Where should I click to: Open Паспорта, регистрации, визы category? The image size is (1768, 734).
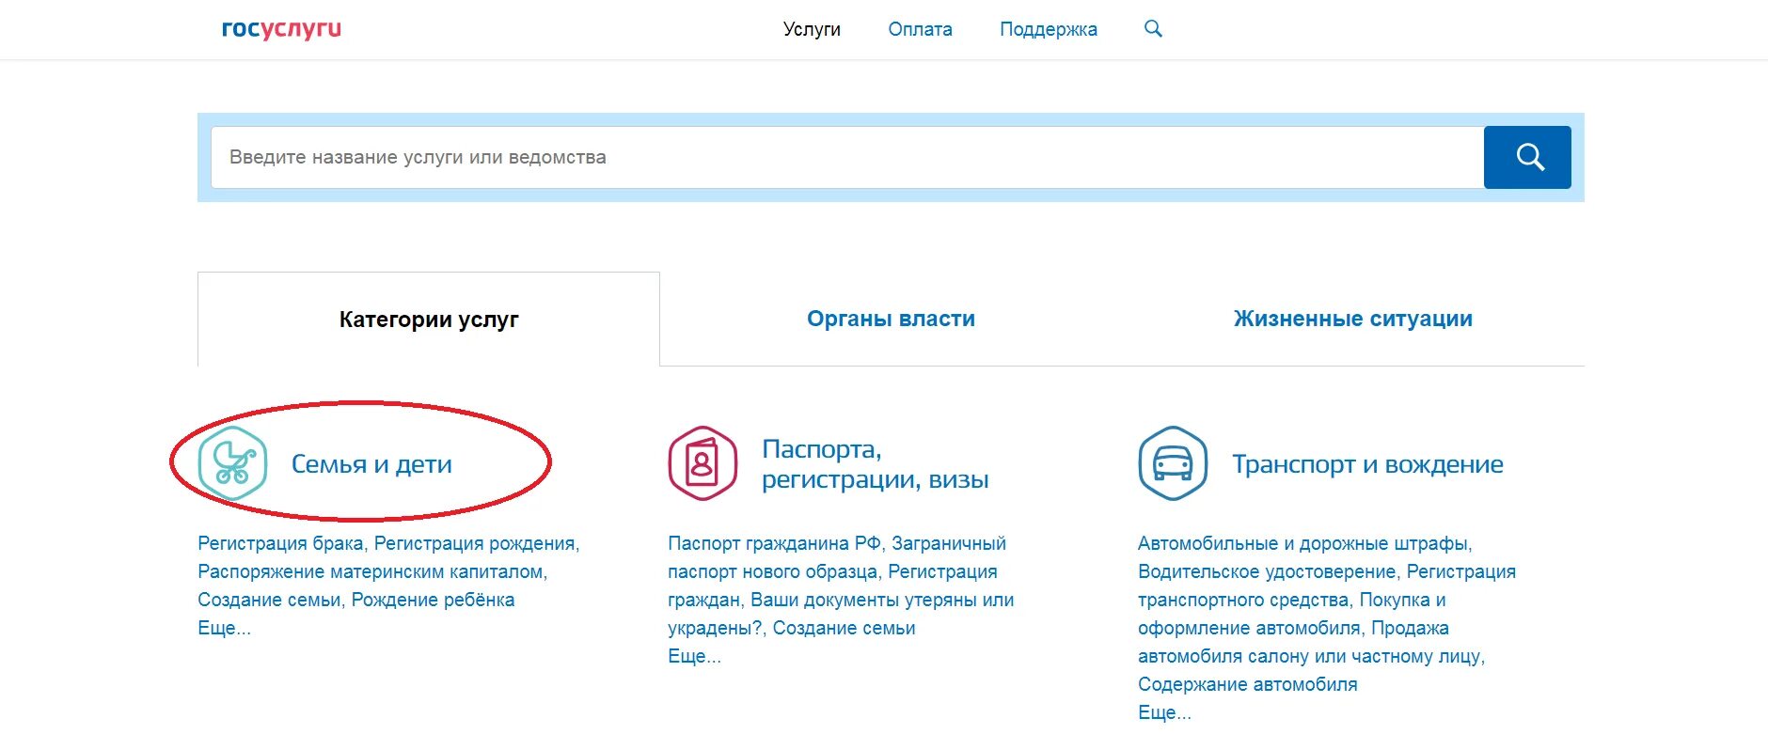coord(875,464)
